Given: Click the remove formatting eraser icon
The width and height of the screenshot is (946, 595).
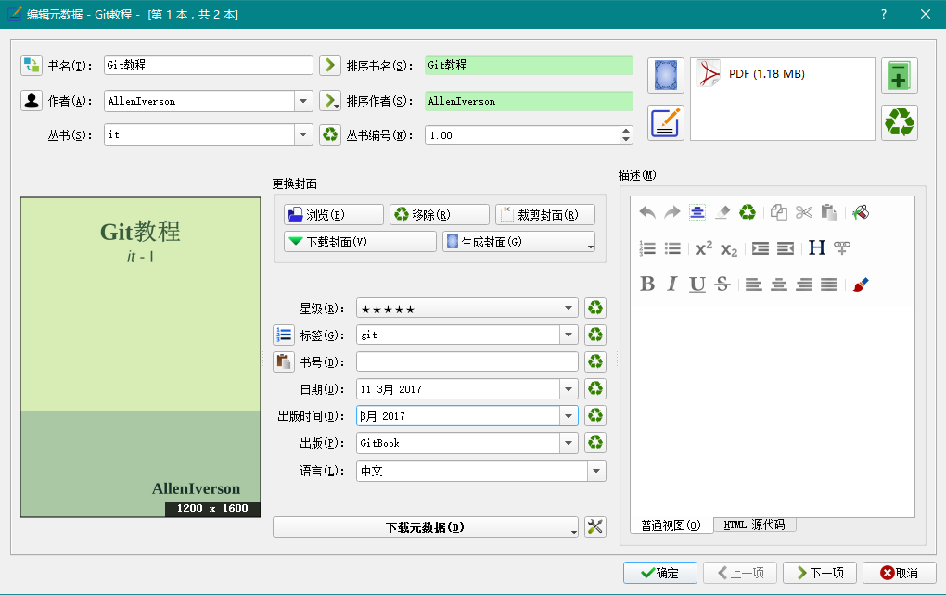Looking at the screenshot, I should point(722,212).
